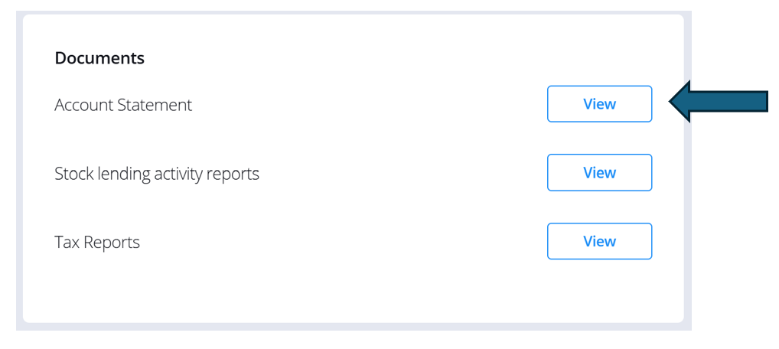Image resolution: width=779 pixels, height=349 pixels.
Task: Select the Documents heading
Action: [x=99, y=58]
